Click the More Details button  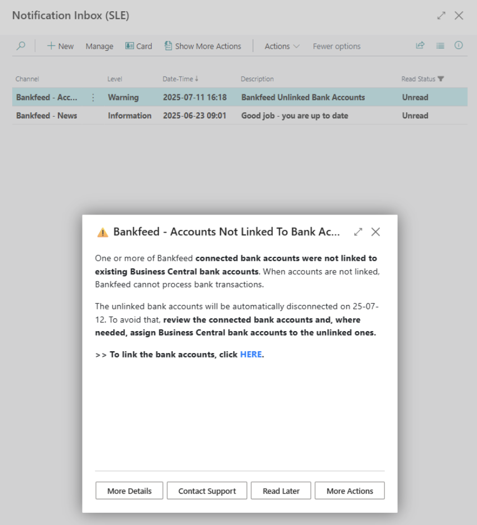[129, 491]
